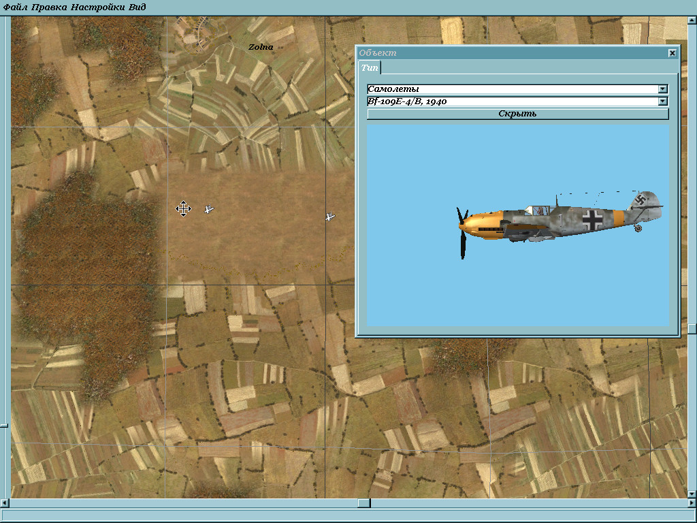Select the left aircraft icon on the airfield
The height and width of the screenshot is (523, 697).
(x=209, y=208)
